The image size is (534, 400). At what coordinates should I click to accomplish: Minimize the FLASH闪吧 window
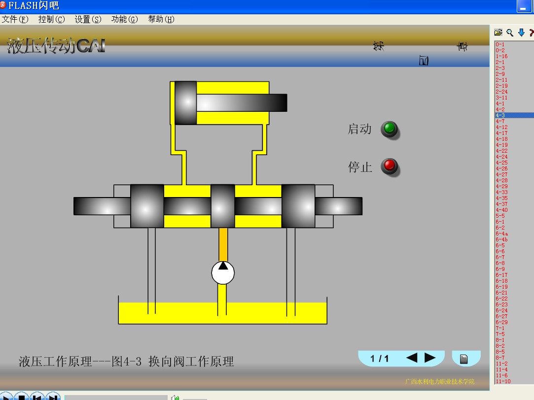click(523, 7)
